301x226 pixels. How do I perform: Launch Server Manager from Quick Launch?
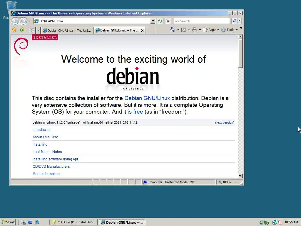click(x=23, y=222)
